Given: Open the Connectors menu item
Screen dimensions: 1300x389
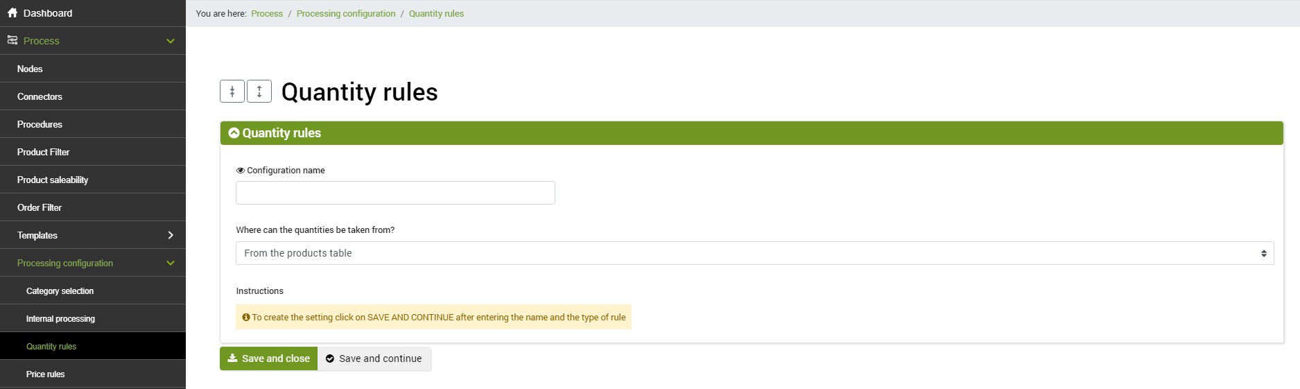Looking at the screenshot, I should click(x=93, y=96).
